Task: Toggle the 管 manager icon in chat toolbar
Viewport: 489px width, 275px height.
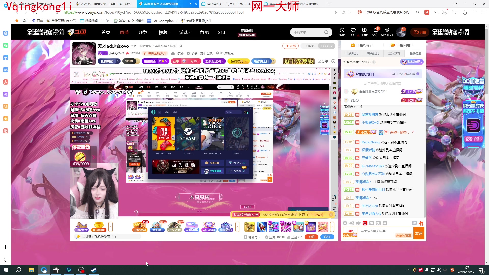Action: [372, 223]
